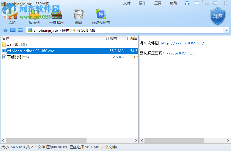Click file list scrollbar left arrow
The image size is (231, 151).
[x=3, y=140]
